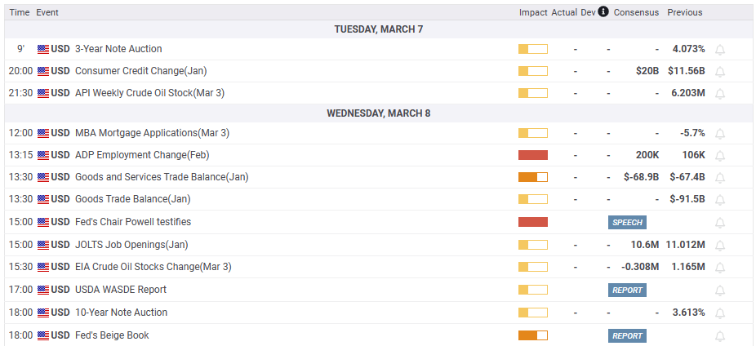Click bell icon for 10-Year Note Auction

[x=720, y=313]
